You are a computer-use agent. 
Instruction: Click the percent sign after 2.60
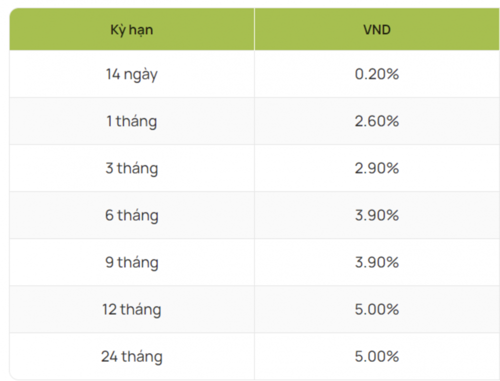click(392, 121)
